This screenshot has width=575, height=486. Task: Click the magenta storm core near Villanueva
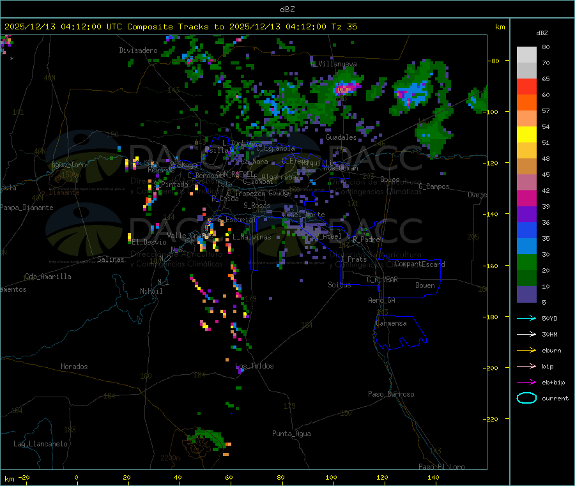(x=348, y=88)
